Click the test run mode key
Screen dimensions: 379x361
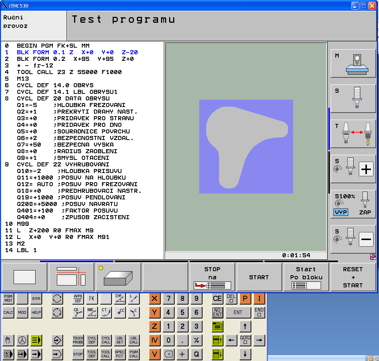(x=57, y=354)
